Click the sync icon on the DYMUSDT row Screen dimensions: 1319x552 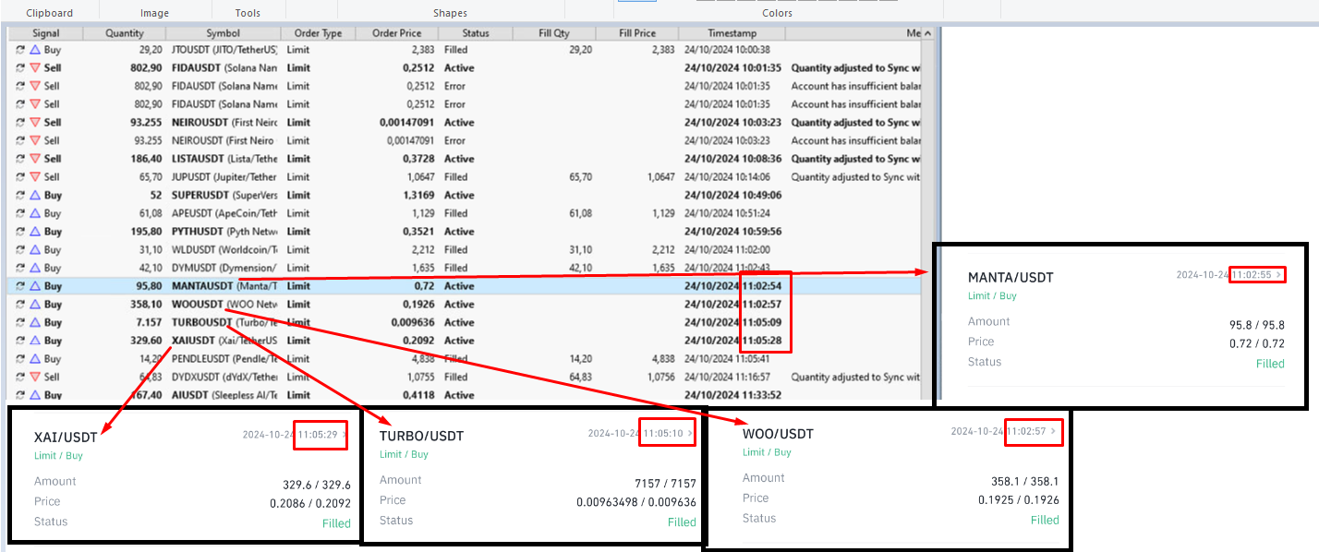(20, 268)
